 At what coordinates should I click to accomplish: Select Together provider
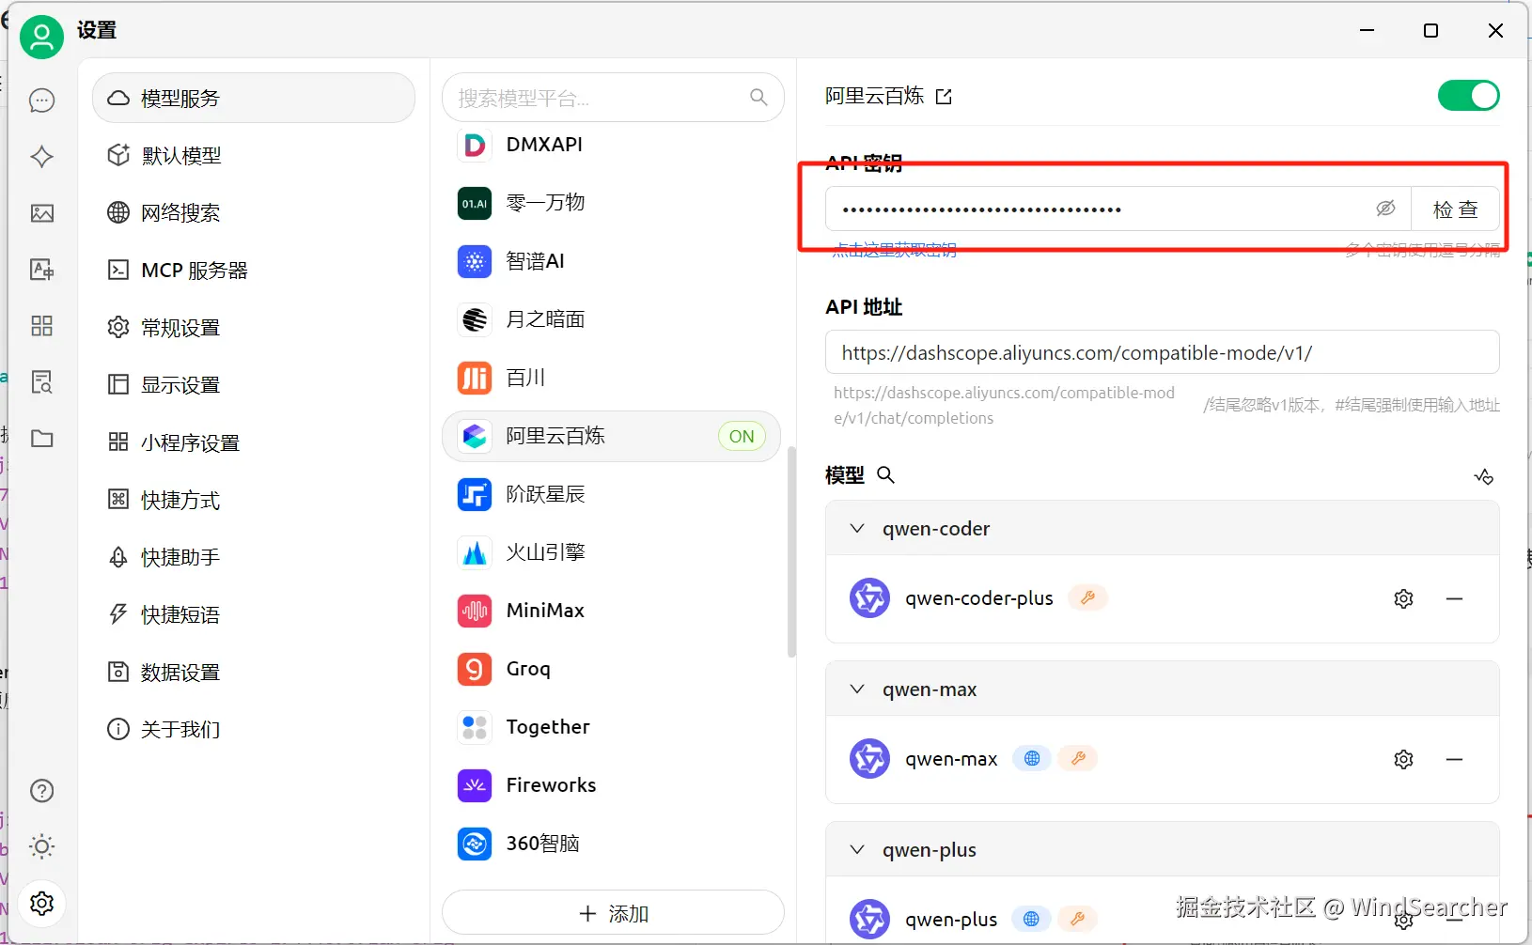click(x=612, y=727)
